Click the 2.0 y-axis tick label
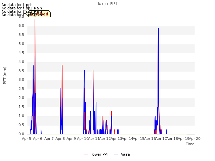The image size is (215, 161). 21,98
